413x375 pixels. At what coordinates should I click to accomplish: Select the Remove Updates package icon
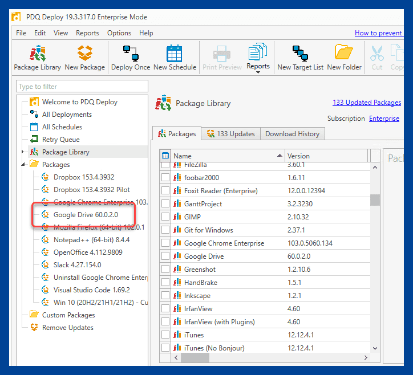tap(34, 327)
